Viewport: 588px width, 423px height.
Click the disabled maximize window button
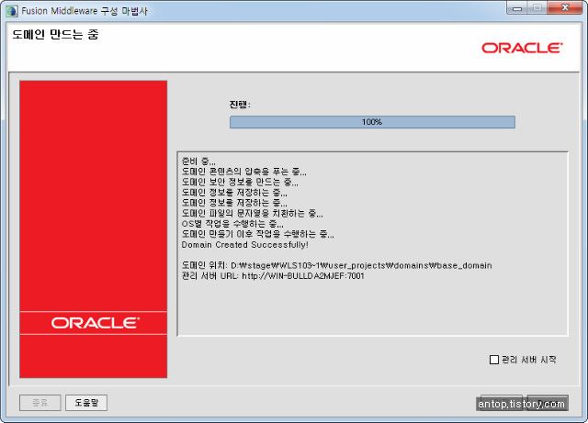coord(537,8)
